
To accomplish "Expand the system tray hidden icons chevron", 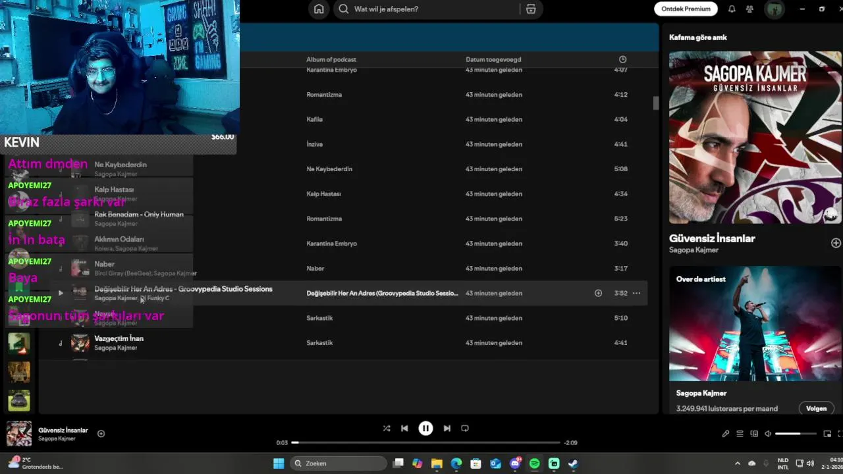I will click(x=737, y=463).
